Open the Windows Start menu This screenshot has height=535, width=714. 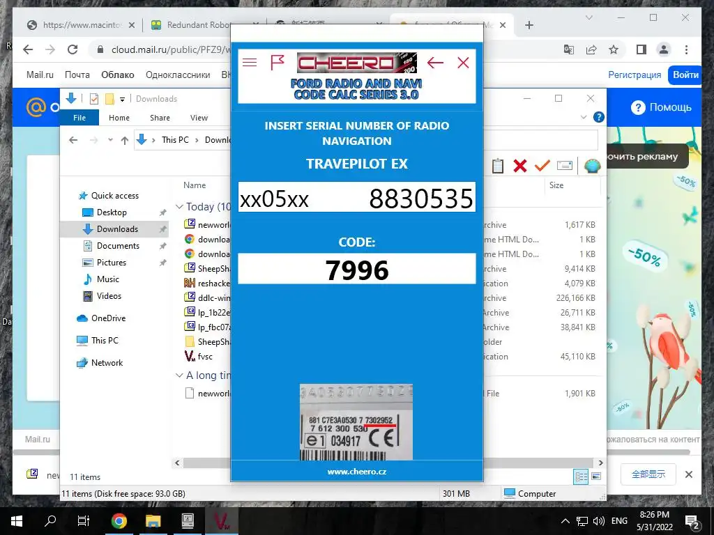pyautogui.click(x=17, y=521)
